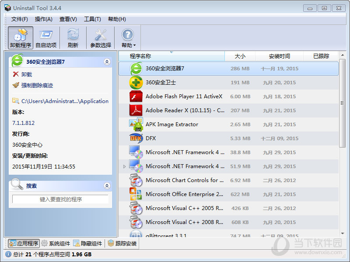Click the 360安全浏览器7 icon in list
This screenshot has width=350, height=262.
[x=136, y=69]
